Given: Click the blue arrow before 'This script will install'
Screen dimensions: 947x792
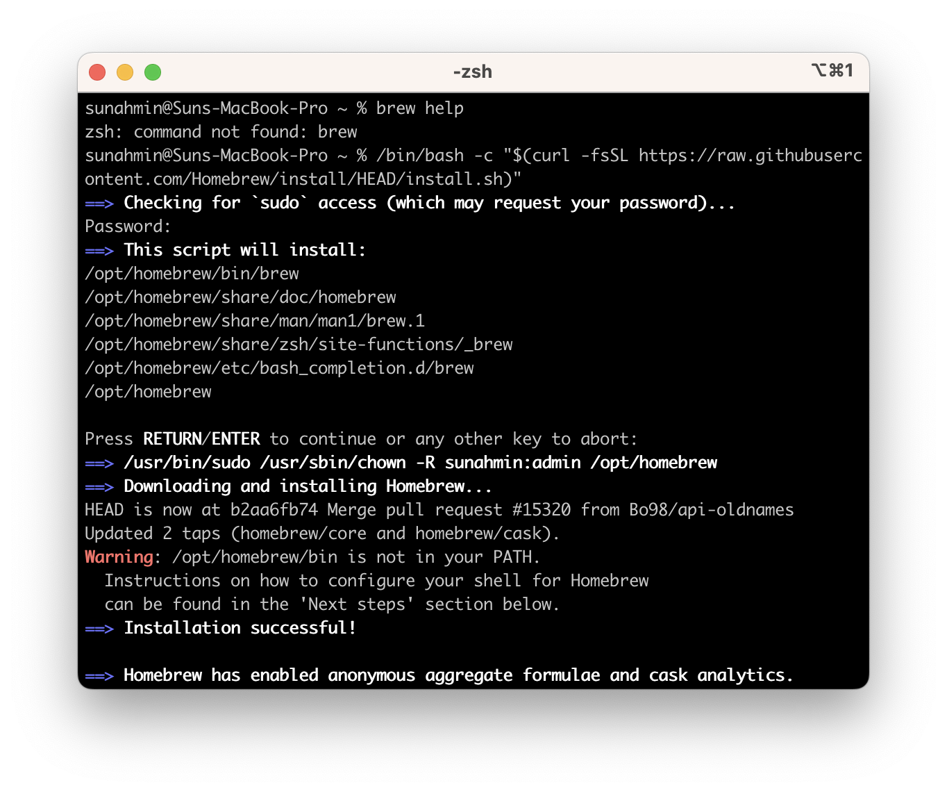Looking at the screenshot, I should click(99, 251).
